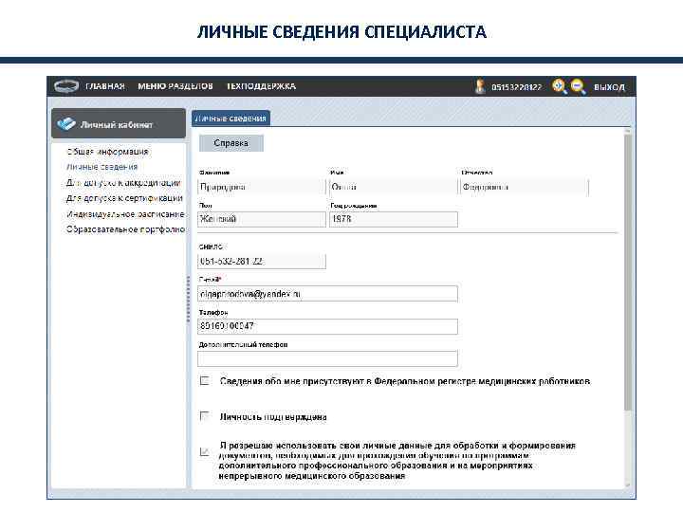Click the Телефон input field

coord(327,326)
